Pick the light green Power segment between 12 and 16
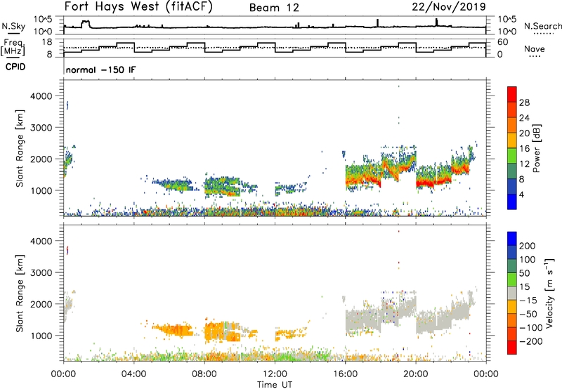The height and width of the screenshot is (389, 562). pyautogui.click(x=512, y=156)
